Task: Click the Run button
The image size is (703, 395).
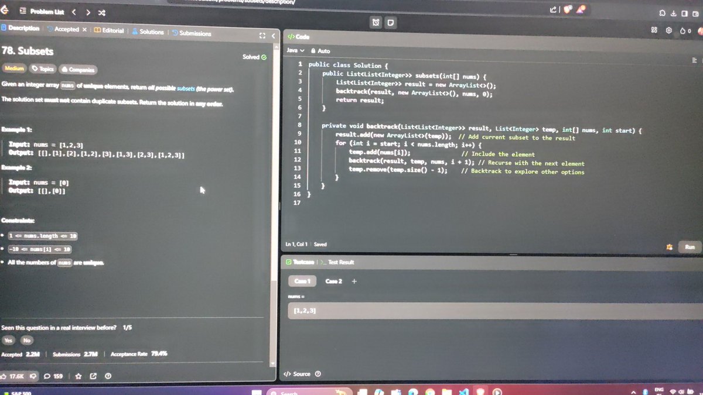Action: (690, 247)
